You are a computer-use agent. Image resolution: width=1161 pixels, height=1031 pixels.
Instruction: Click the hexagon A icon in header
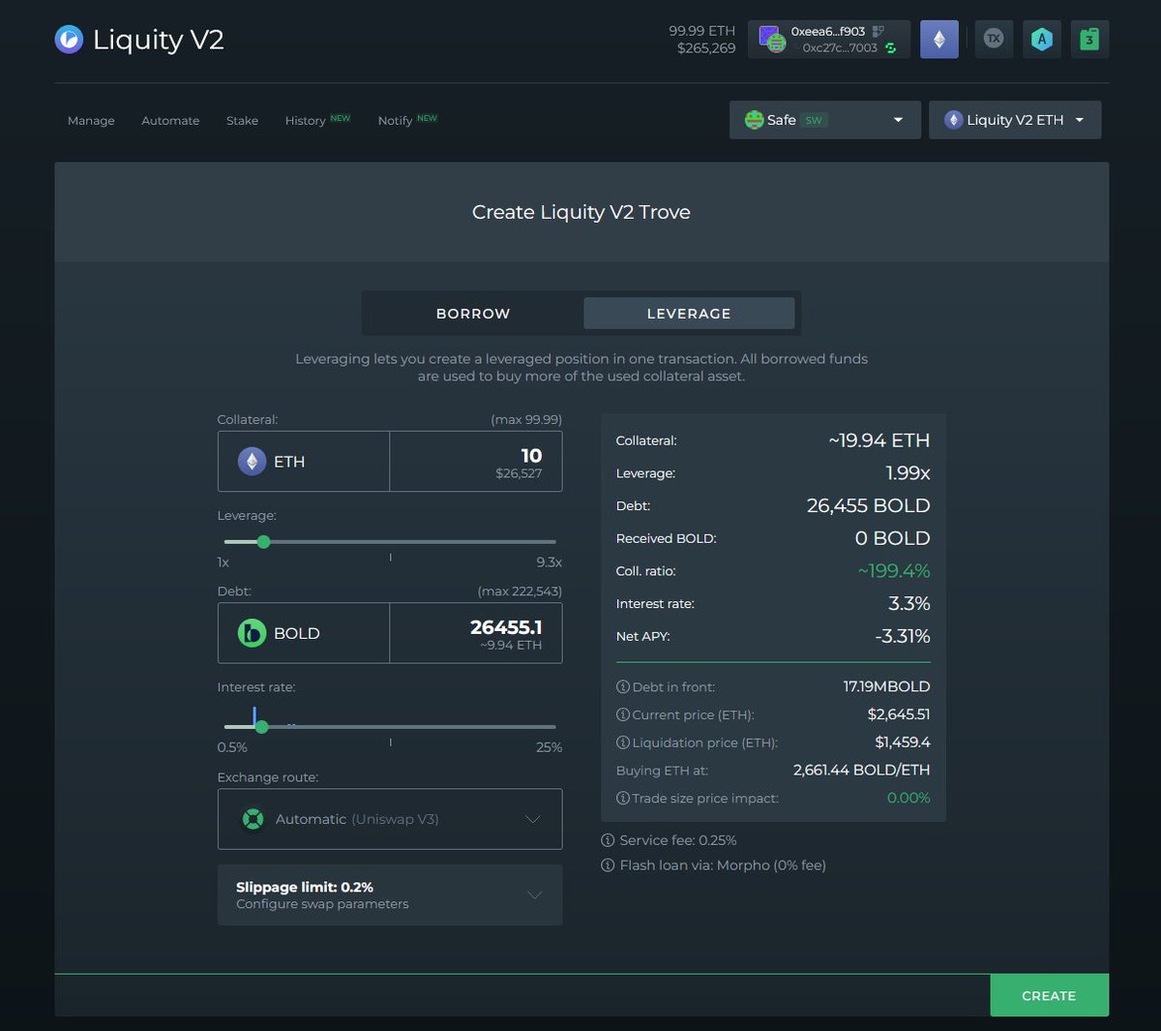[x=1041, y=40]
